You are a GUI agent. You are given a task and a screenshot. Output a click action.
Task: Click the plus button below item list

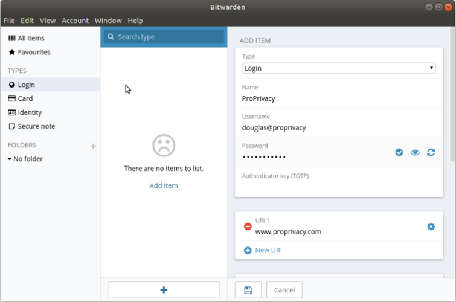click(164, 290)
